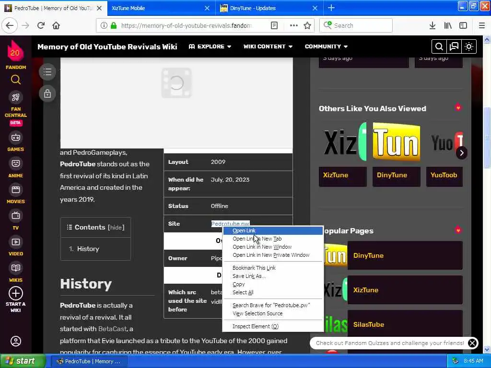Expand the Explore dropdown menu
491x368 pixels.
click(x=210, y=46)
